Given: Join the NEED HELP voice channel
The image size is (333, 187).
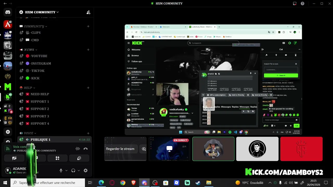Looking at the screenshot, I should 55,94.
